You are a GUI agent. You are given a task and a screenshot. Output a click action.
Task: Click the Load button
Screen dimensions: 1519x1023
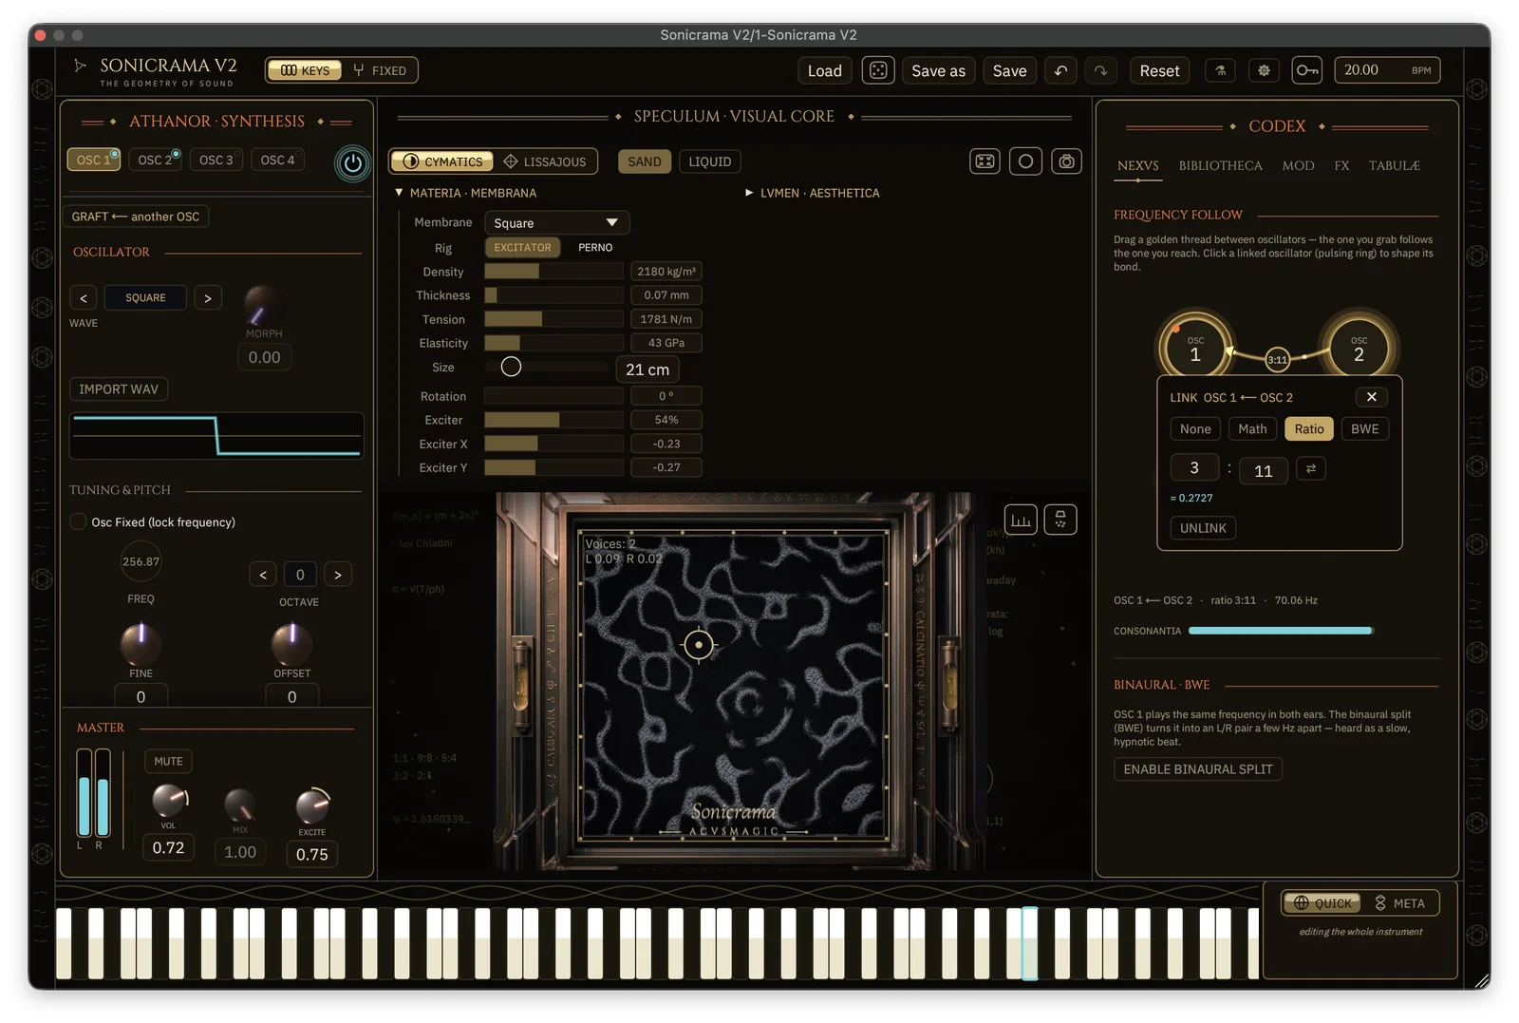tap(825, 70)
